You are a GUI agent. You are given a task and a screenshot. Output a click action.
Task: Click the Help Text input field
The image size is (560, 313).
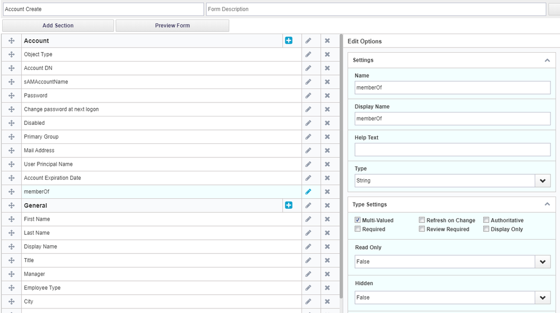tap(452, 150)
